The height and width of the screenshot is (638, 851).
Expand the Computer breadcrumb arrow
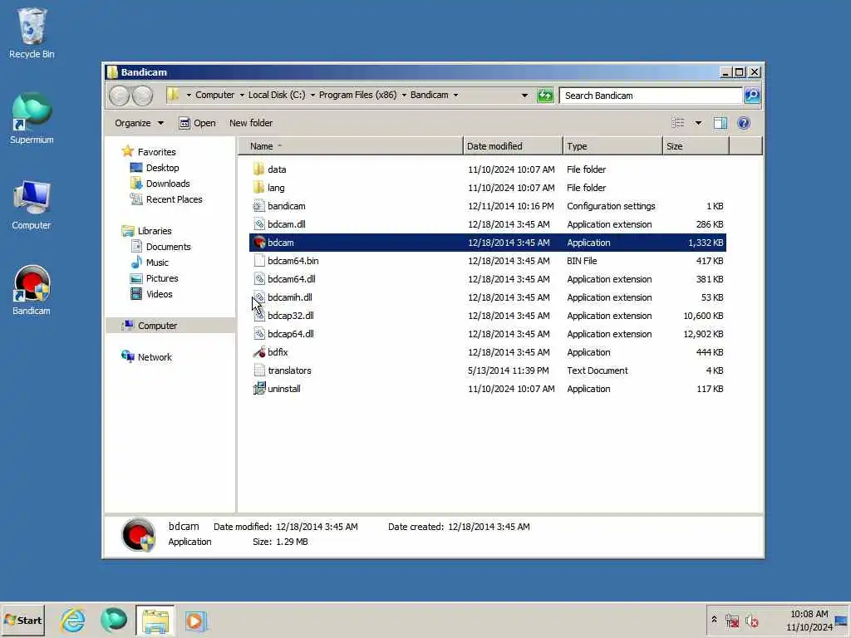(x=242, y=96)
